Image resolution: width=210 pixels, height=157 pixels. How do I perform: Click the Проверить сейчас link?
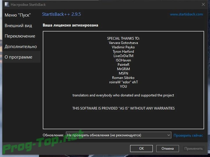188,135
